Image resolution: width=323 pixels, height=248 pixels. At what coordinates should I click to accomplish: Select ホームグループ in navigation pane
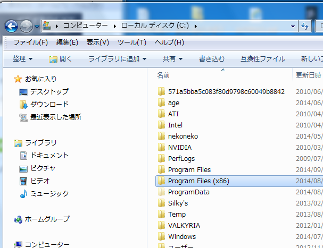[47, 219]
